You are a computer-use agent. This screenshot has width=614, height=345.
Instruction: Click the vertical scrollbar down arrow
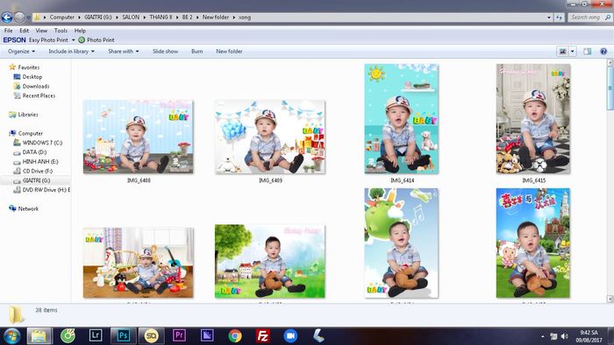tap(610, 299)
